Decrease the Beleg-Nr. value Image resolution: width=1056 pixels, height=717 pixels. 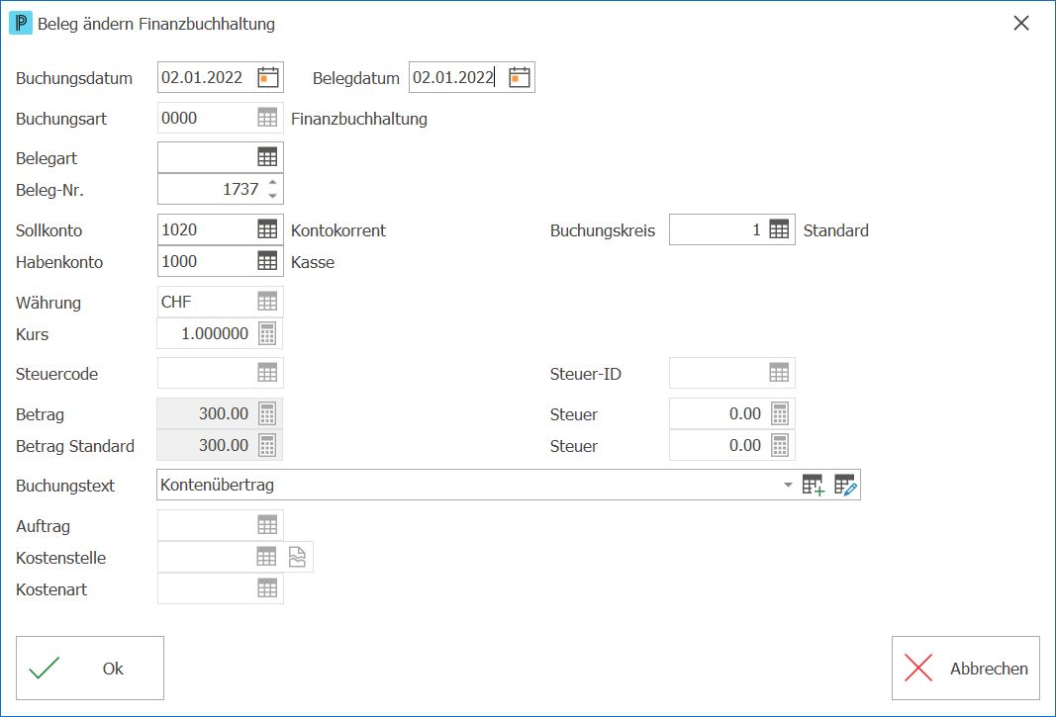(273, 196)
